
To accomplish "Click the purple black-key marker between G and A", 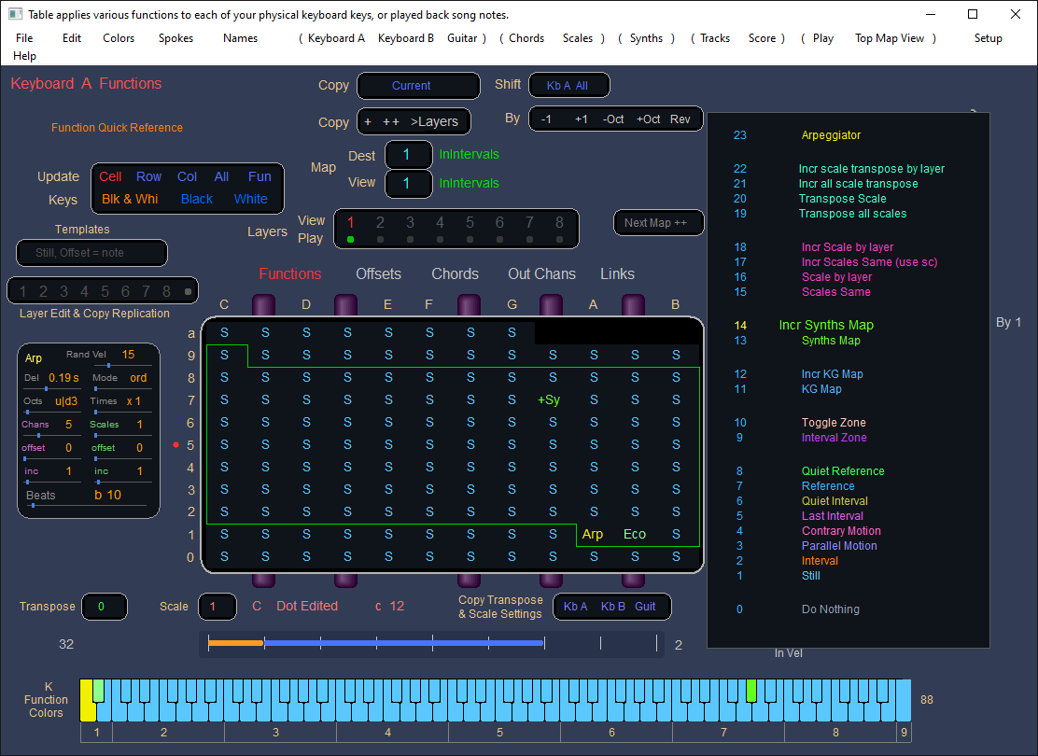I will [552, 304].
